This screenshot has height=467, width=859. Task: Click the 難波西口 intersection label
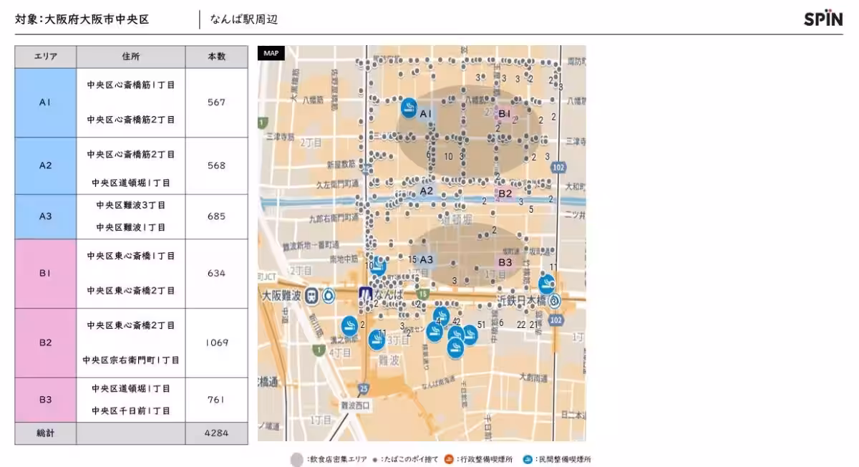356,405
